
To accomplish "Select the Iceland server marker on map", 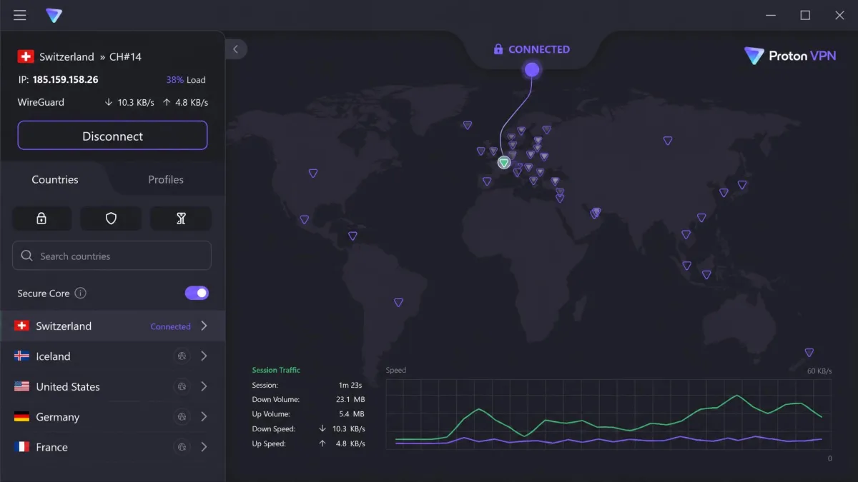I will coord(468,125).
